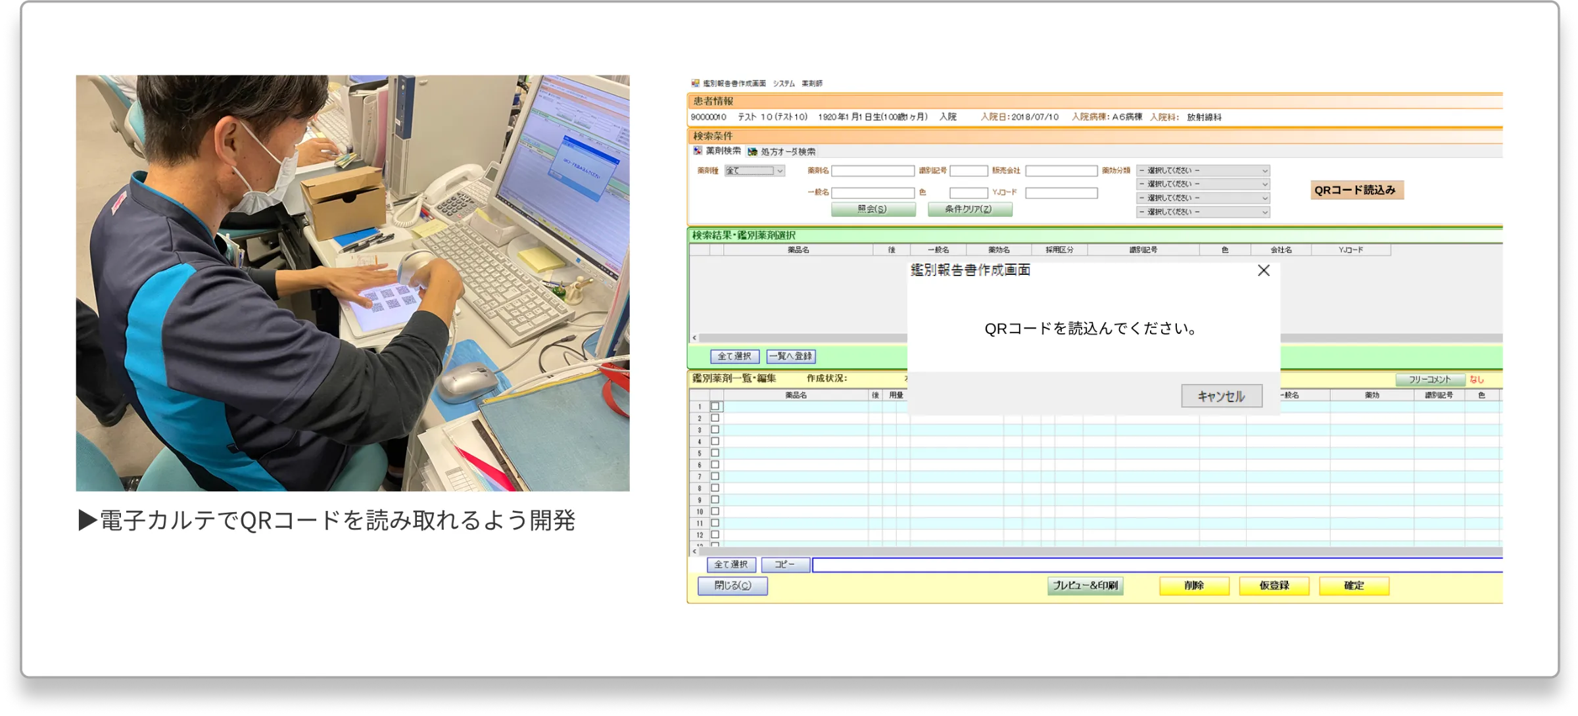Expand the first 薬効分類 dropdown
The height and width of the screenshot is (716, 1578).
pyautogui.click(x=1203, y=171)
